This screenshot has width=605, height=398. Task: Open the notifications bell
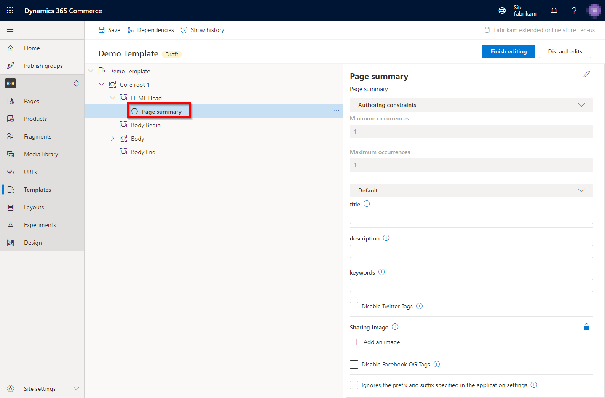tap(554, 11)
